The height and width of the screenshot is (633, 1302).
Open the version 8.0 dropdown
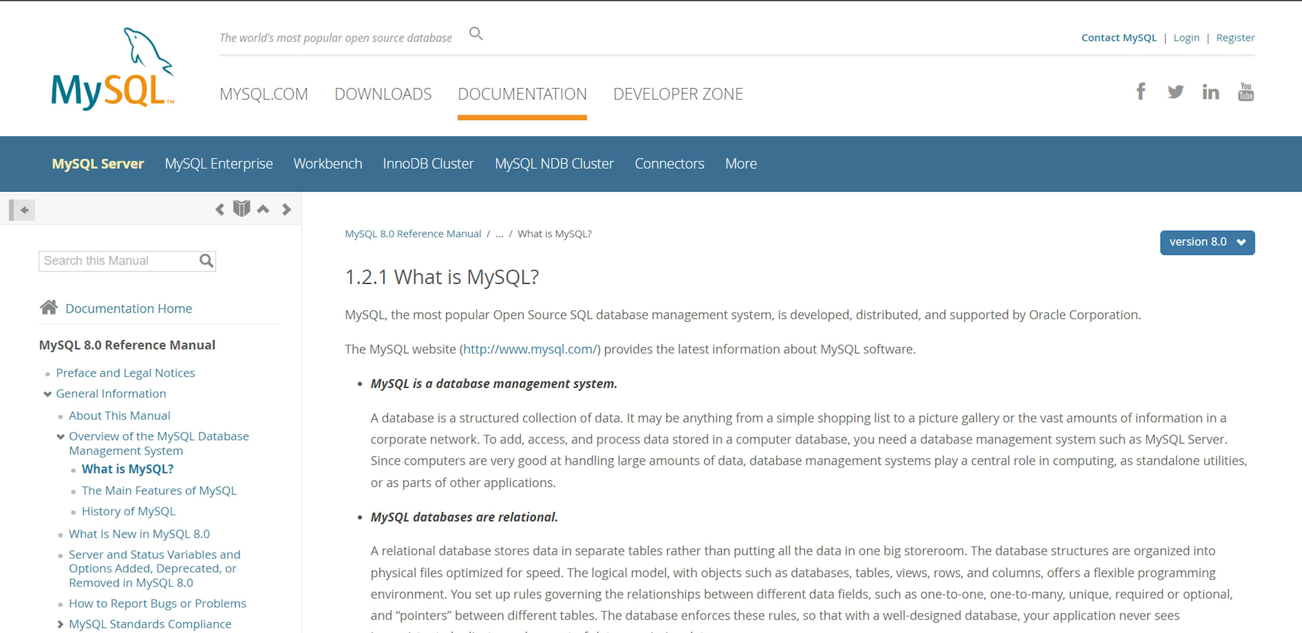click(x=1207, y=242)
